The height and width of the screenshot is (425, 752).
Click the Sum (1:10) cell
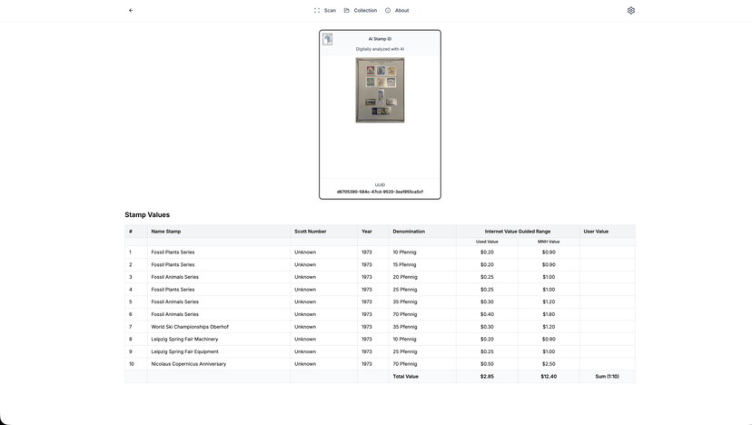pyautogui.click(x=607, y=376)
